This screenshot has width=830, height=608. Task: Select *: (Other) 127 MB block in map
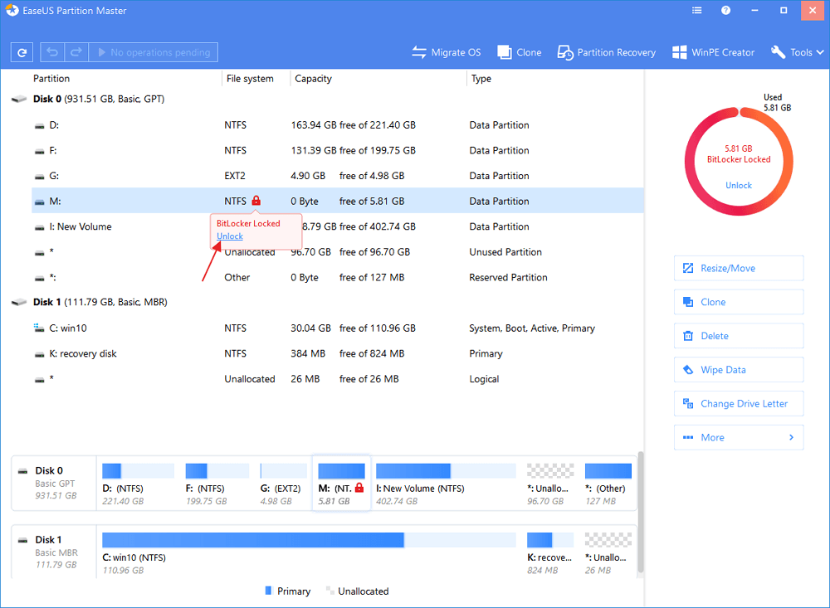608,484
